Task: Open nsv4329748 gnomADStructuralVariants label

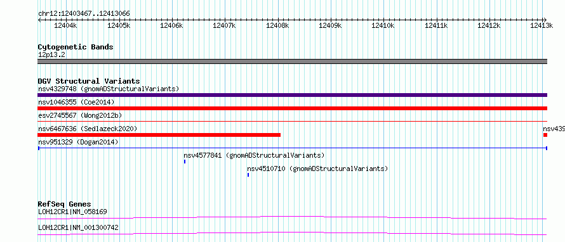Action: click(109, 89)
